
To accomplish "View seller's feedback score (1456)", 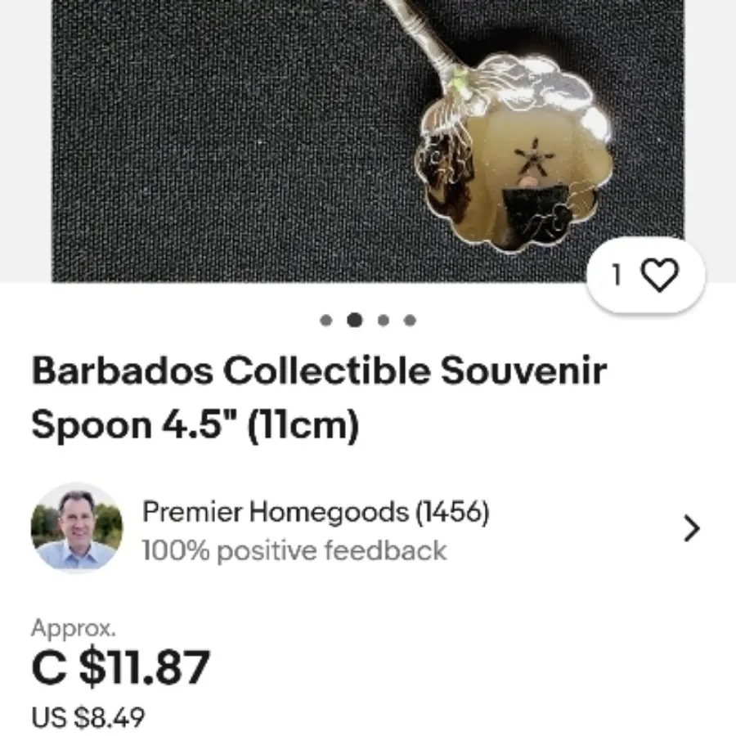I will [452, 512].
